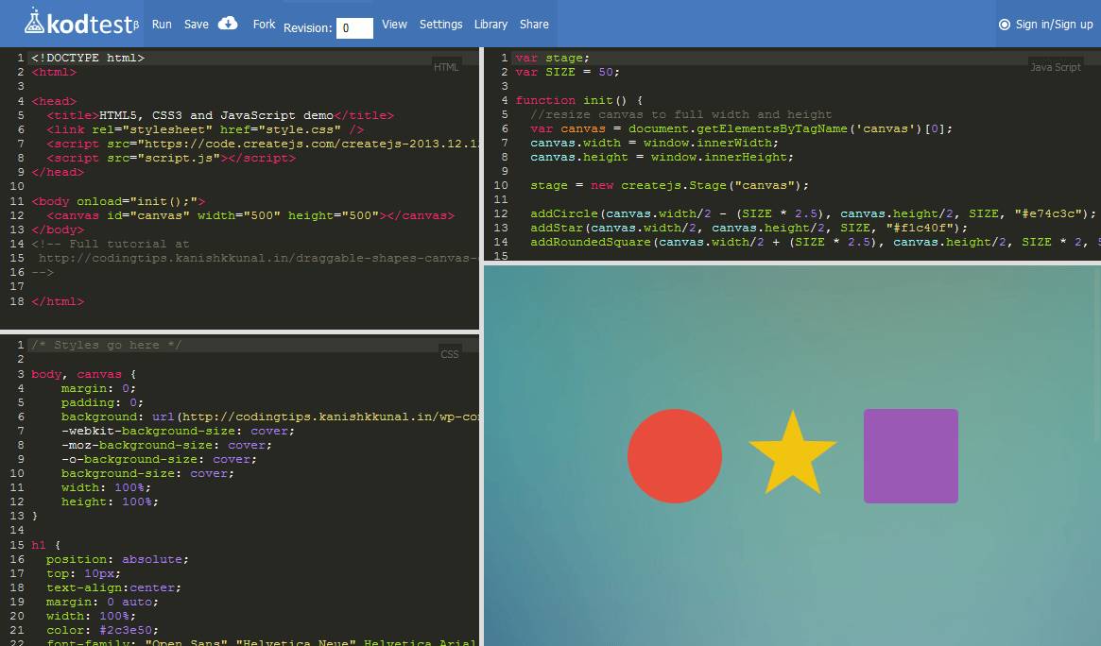Click the 'canvas.height = window.innerHeight' line
Image resolution: width=1101 pixels, height=646 pixels.
point(662,157)
